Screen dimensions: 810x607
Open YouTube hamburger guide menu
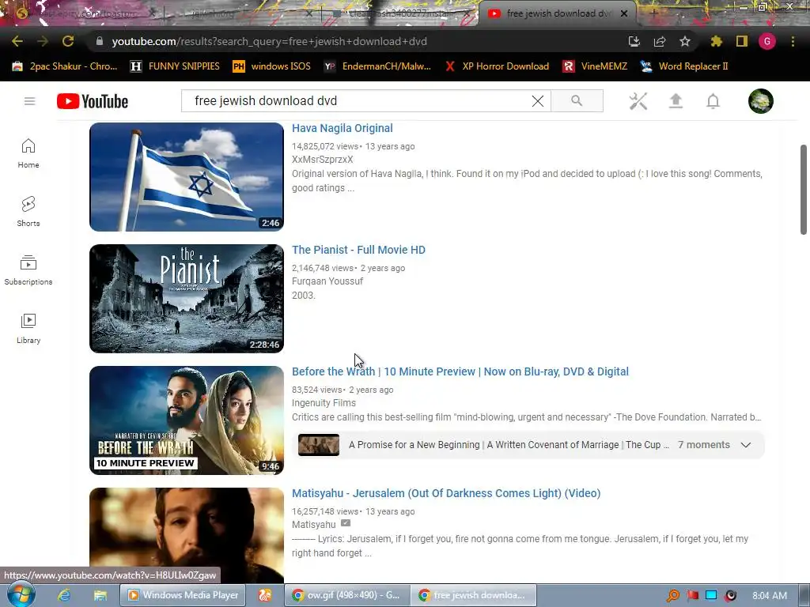point(29,101)
